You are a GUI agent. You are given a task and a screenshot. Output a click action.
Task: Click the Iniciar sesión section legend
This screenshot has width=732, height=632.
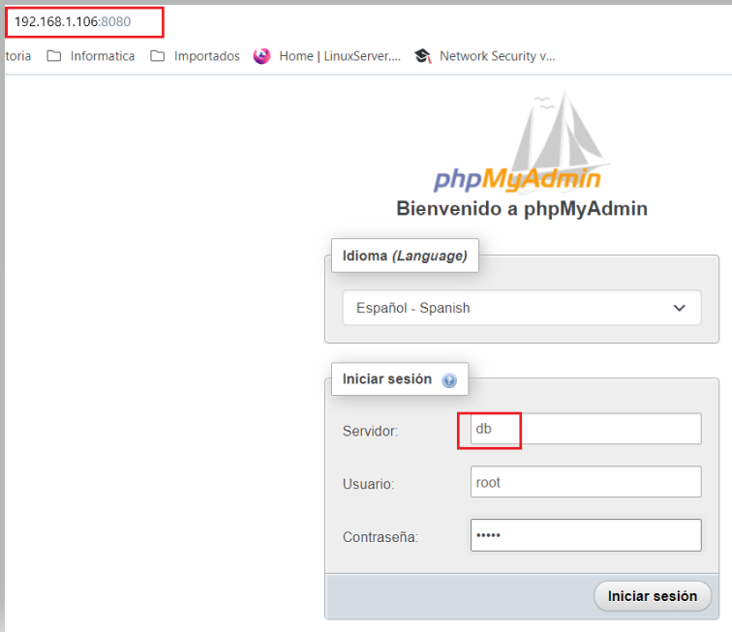387,379
